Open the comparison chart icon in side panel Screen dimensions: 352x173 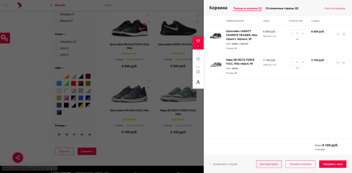(x=198, y=69)
